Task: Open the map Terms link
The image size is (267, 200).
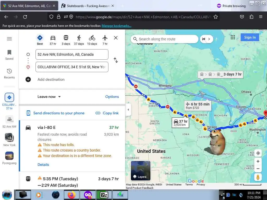Action: click(189, 185)
